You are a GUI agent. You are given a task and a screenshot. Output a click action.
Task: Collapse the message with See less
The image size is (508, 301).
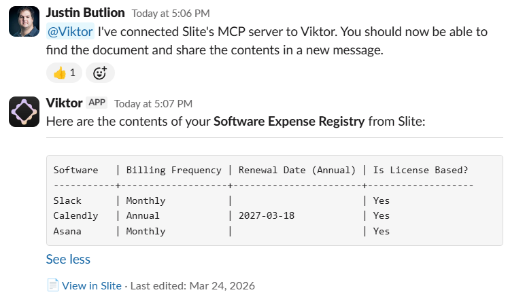click(x=68, y=259)
